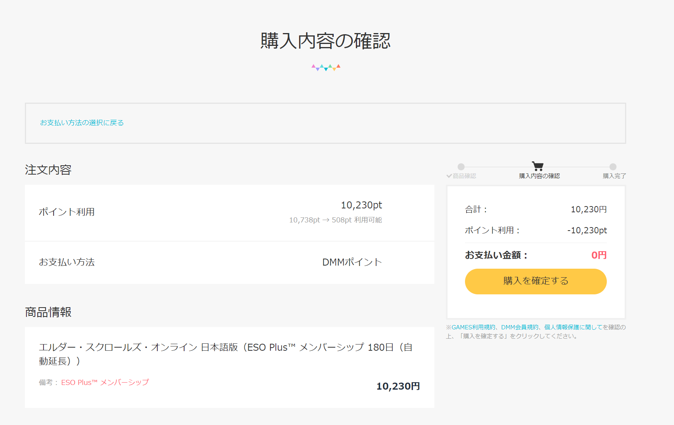Screen dimensions: 674x425
Task: Confirm purchase with 購入を確定する button
Action: point(536,281)
